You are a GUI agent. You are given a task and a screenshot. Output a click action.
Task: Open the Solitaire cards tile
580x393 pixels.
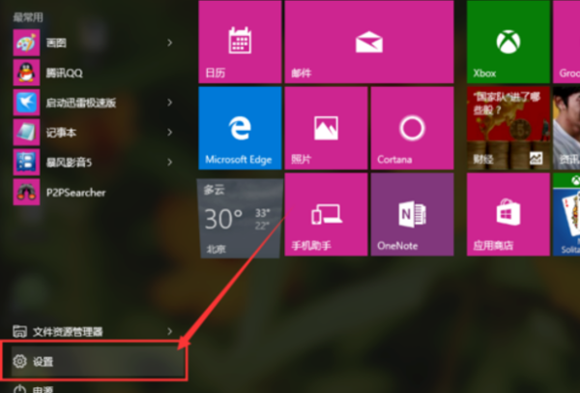click(566, 215)
